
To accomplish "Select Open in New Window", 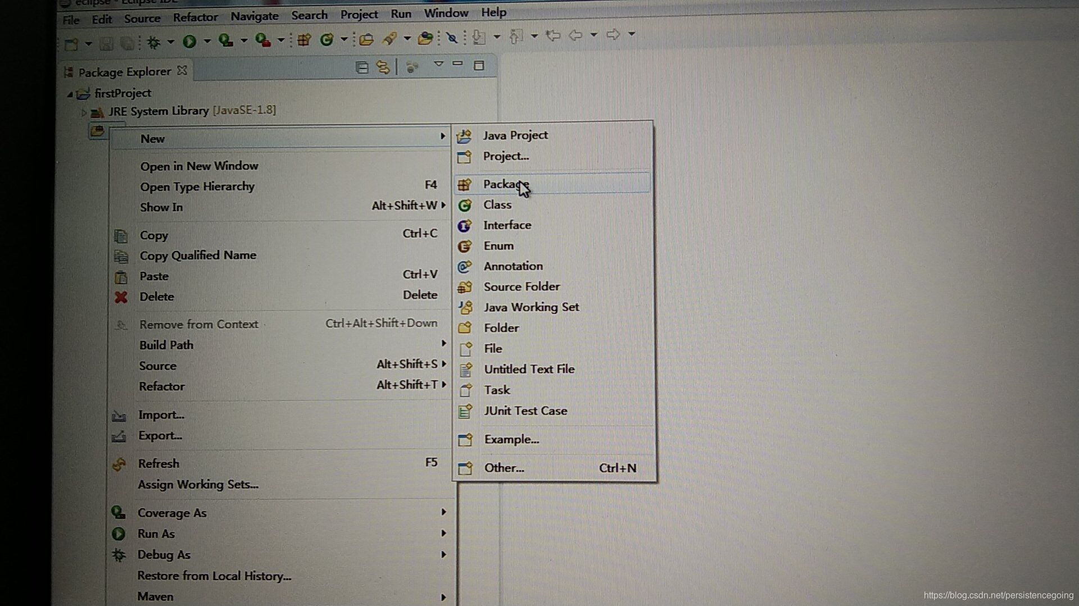I will pyautogui.click(x=281, y=166).
